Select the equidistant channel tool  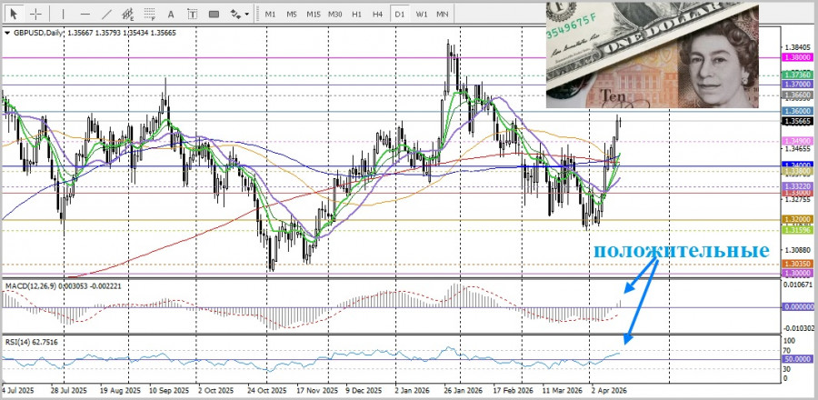tap(127, 14)
